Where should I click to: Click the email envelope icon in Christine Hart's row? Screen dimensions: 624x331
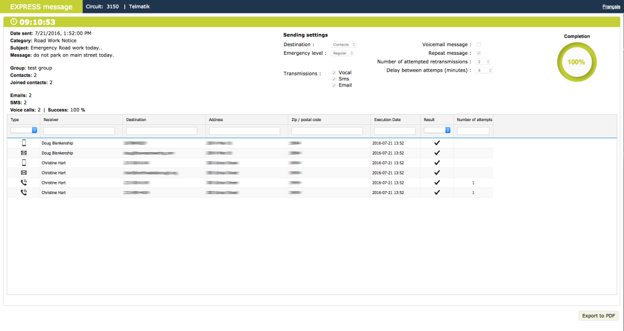24,173
